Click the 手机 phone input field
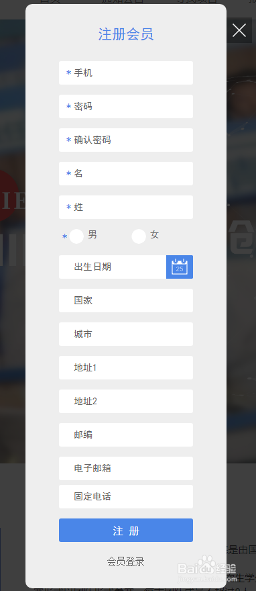 (126, 73)
